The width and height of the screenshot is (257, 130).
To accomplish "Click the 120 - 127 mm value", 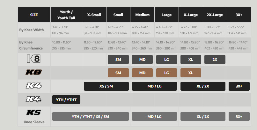I will click(189, 33).
